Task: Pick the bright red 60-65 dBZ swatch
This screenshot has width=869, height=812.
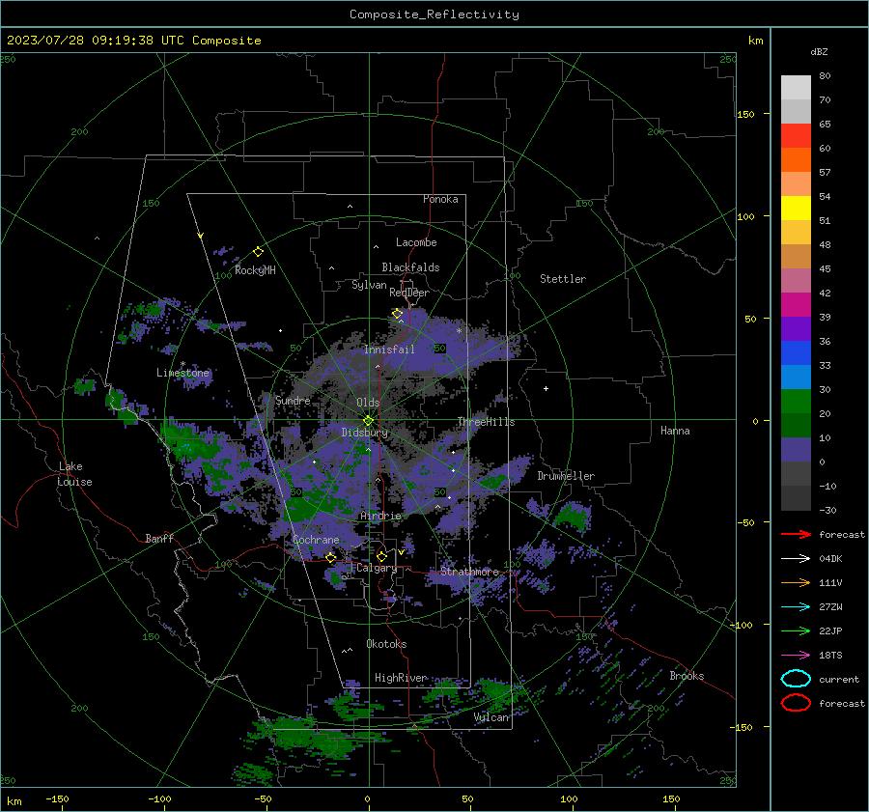Action: click(796, 136)
